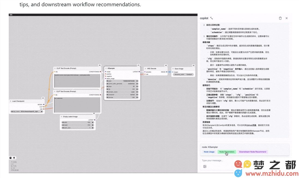Click the 'node: KSampler' label in copilot
The image size is (299, 178).
(210, 147)
